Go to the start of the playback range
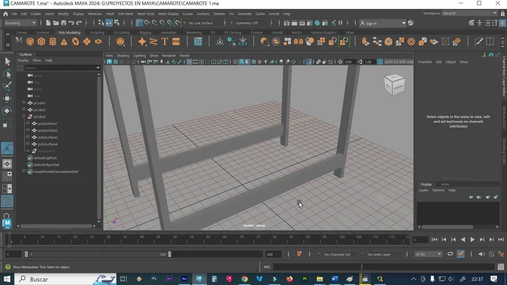Viewport: 507px width, 285px height. click(435, 239)
